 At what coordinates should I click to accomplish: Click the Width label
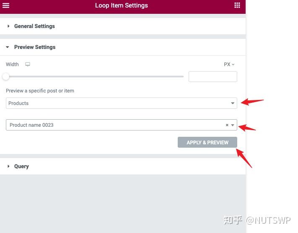coord(12,64)
